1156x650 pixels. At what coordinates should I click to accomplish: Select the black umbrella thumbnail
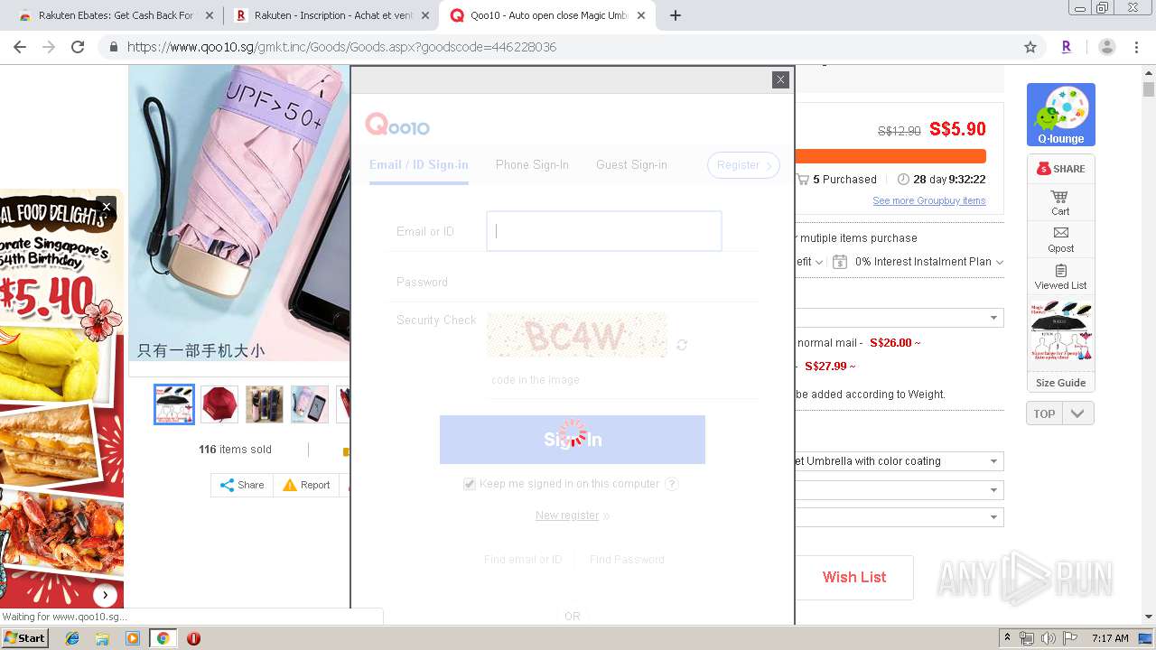[174, 404]
